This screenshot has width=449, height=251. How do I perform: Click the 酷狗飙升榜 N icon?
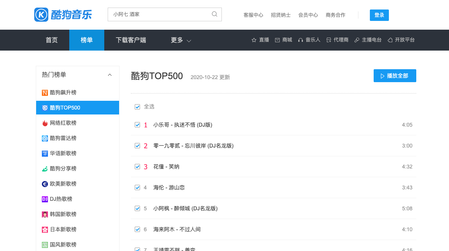[x=45, y=93]
